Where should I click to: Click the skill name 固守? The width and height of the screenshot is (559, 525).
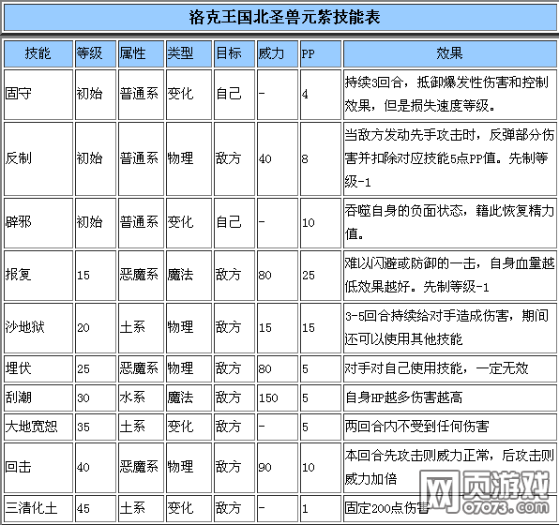coord(18,94)
